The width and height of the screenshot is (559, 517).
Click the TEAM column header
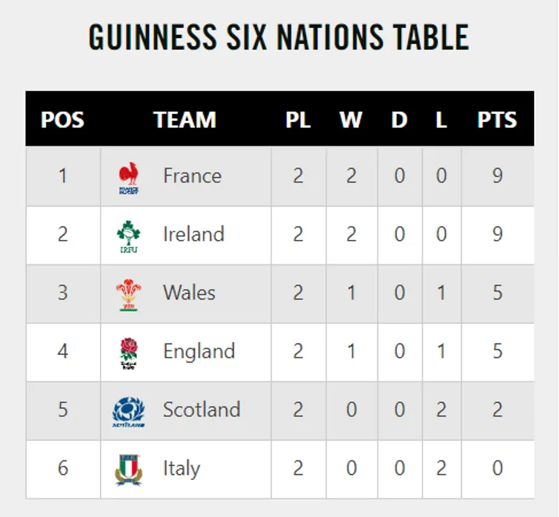185,120
